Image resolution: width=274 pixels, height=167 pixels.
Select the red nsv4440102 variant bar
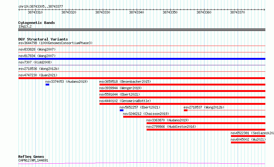point(182,104)
